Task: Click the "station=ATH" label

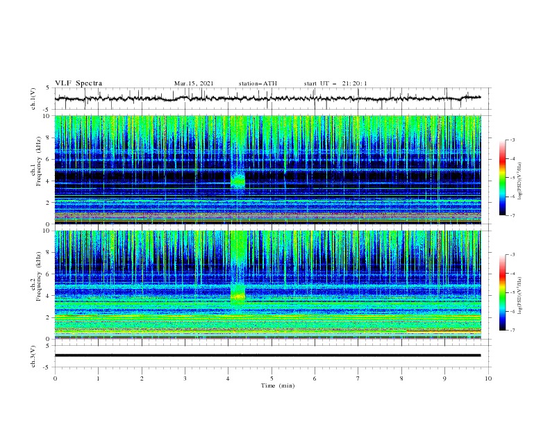Action: [x=258, y=83]
